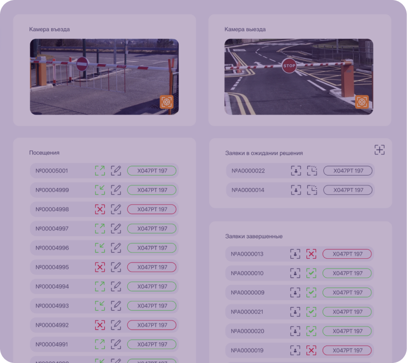Click the rejected X icon for request №А0000013
This screenshot has height=363, width=407.
(x=311, y=254)
